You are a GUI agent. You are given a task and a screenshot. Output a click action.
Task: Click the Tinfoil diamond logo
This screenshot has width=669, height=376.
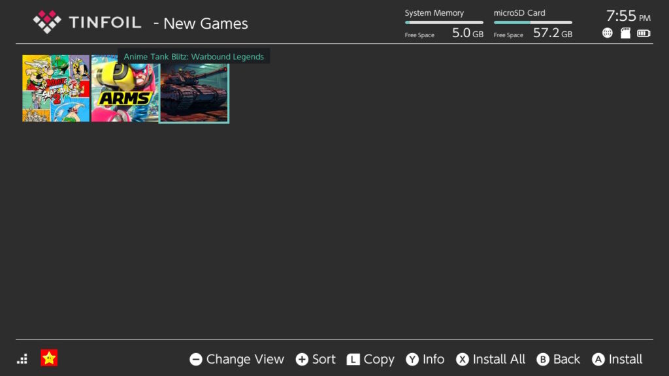click(47, 22)
